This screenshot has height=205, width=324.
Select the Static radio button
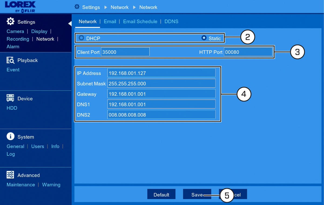click(204, 38)
